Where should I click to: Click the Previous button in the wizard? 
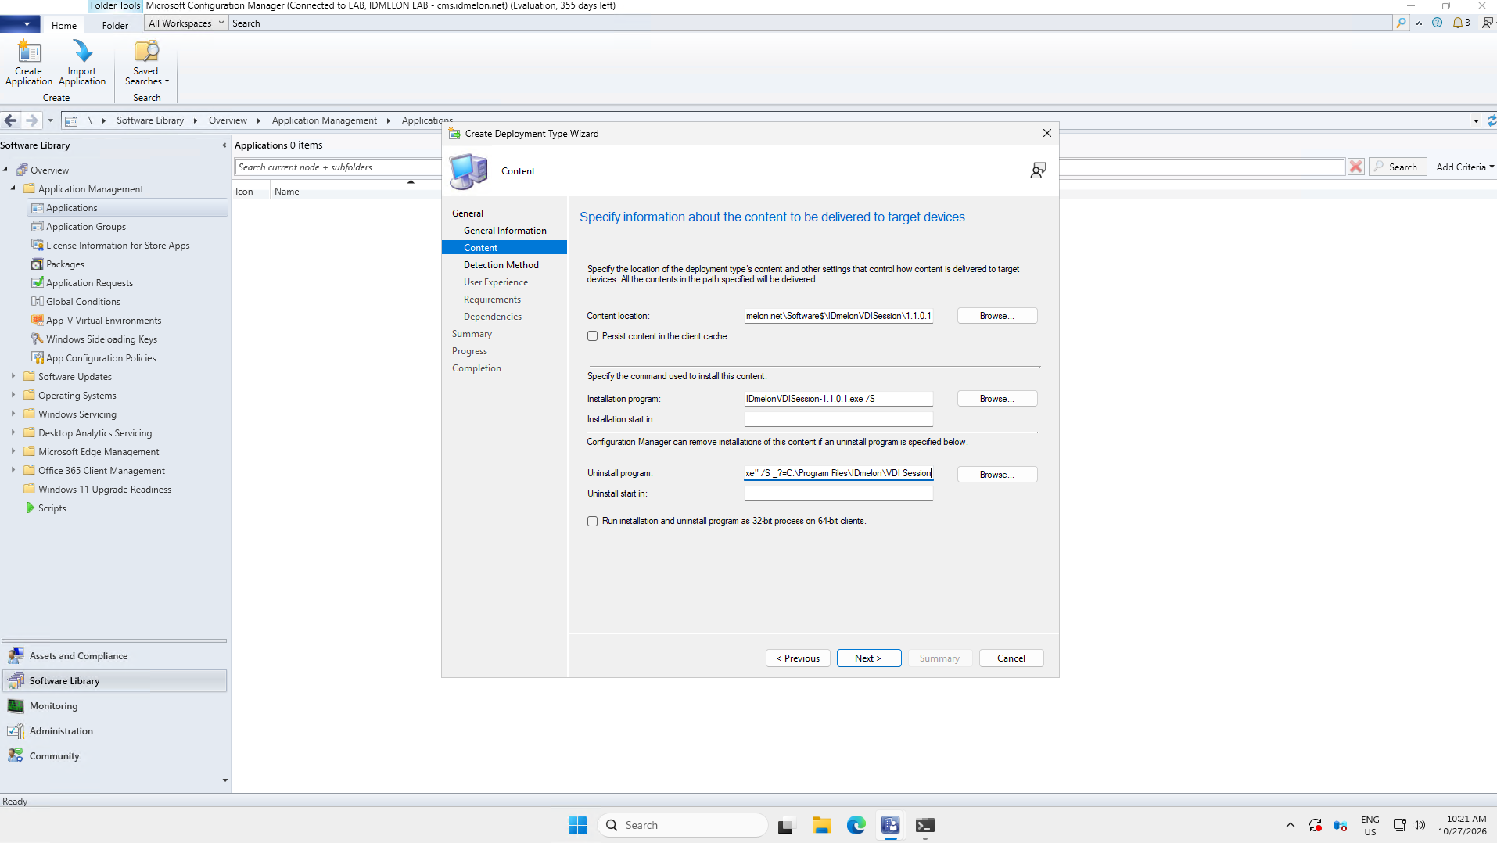pyautogui.click(x=798, y=658)
